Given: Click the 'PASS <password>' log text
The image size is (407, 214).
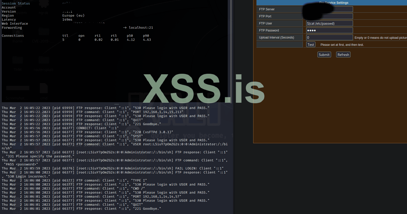Looking at the screenshot, I should (21, 164).
